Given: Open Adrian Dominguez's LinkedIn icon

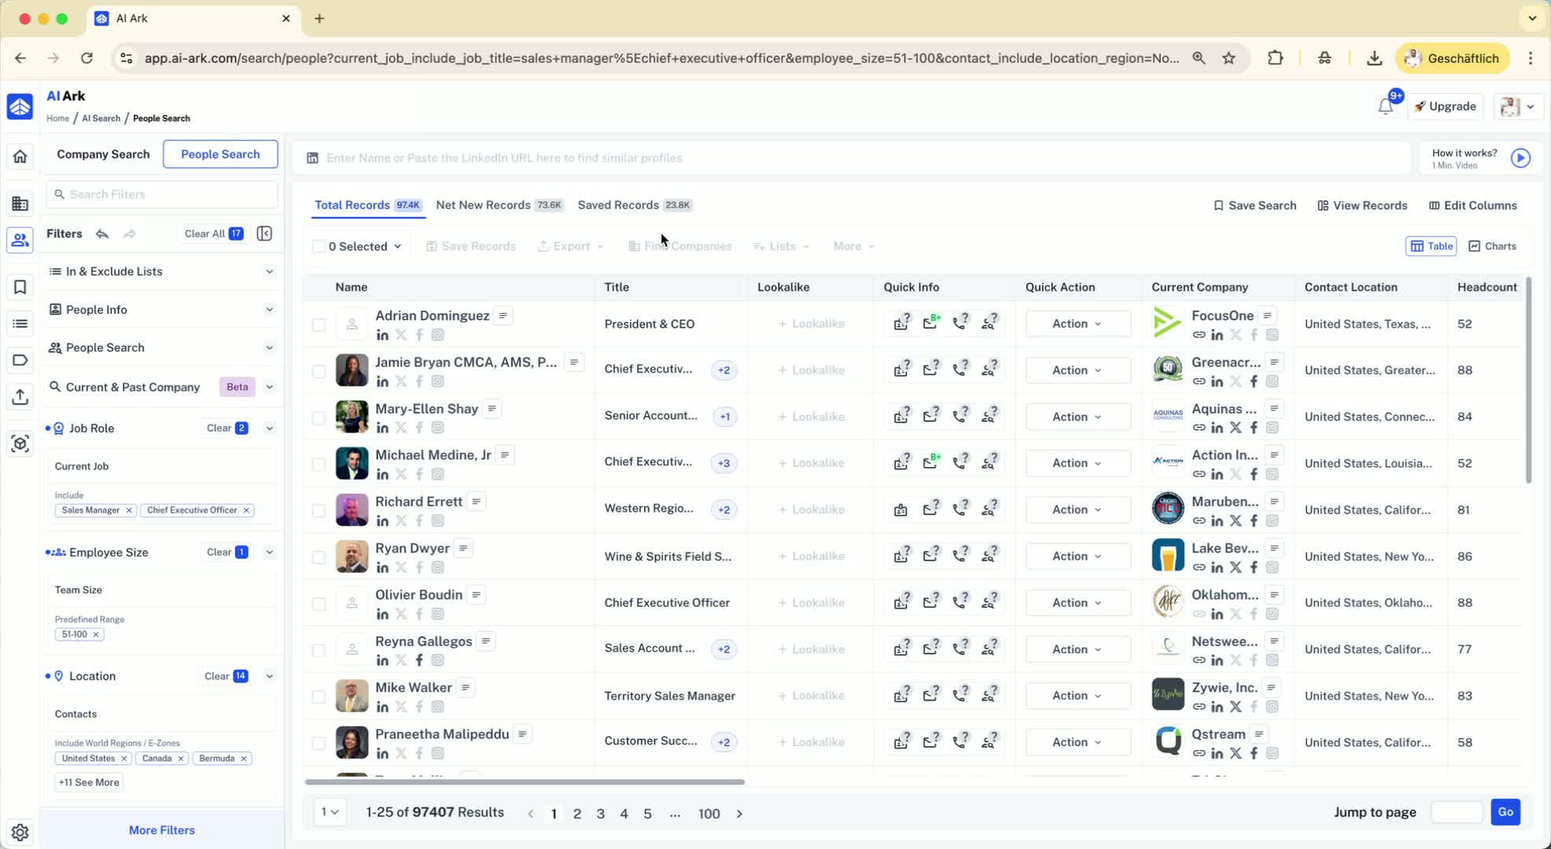Looking at the screenshot, I should coord(382,336).
